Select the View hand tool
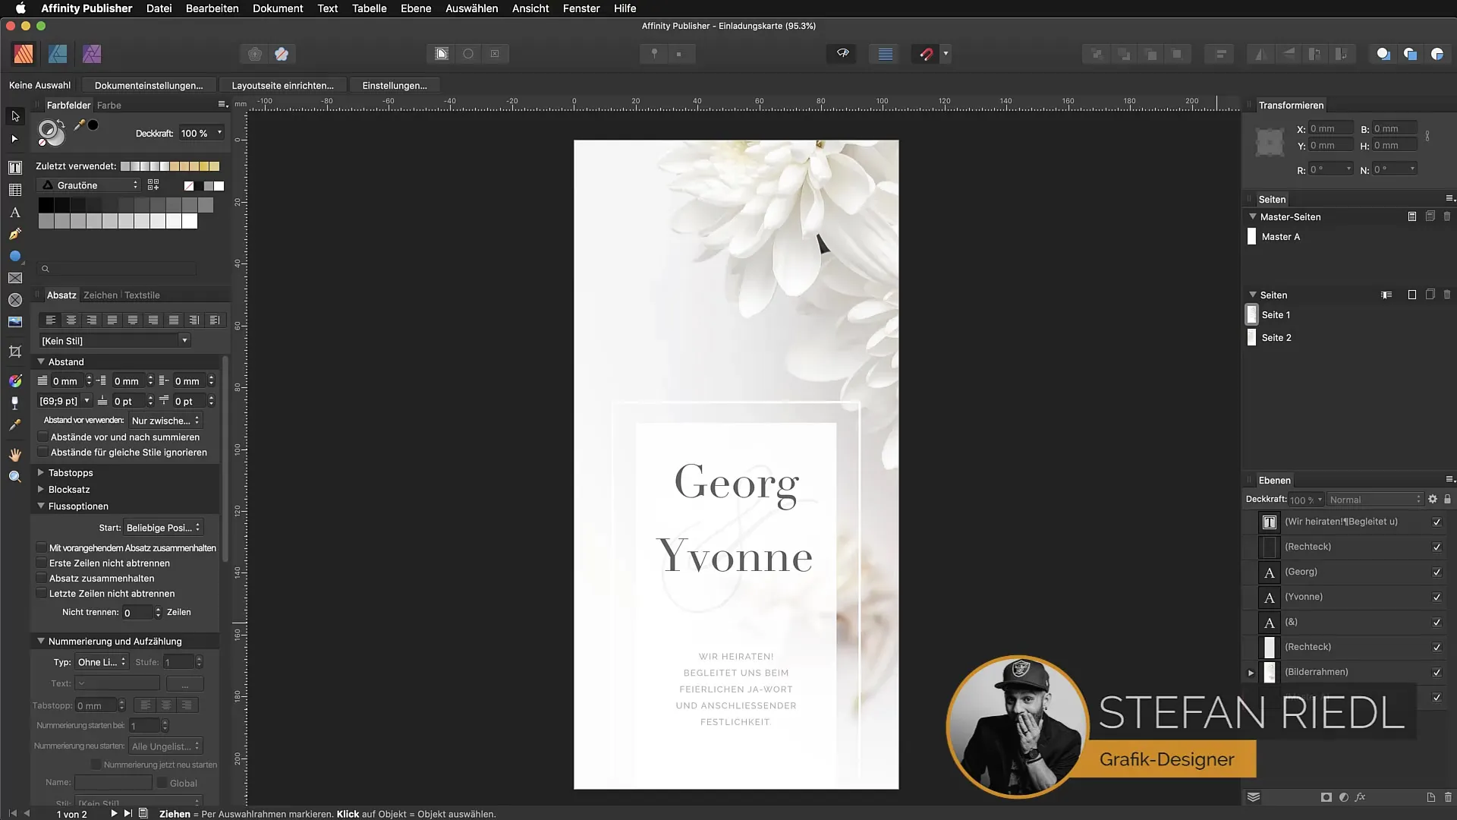 tap(15, 455)
